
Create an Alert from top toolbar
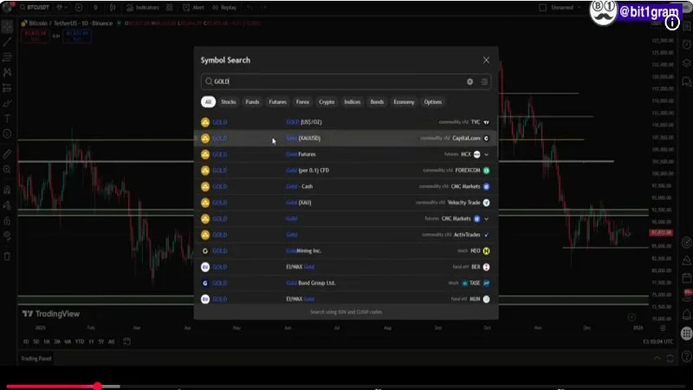pyautogui.click(x=193, y=8)
